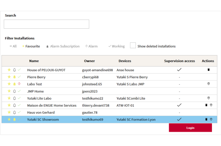This screenshot has height=146, width=221.
Task: Click the favourite star for Haus von Gerhard
Action: pos(9,112)
